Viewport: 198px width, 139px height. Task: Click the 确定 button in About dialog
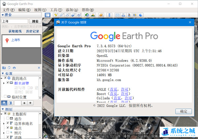183,111
